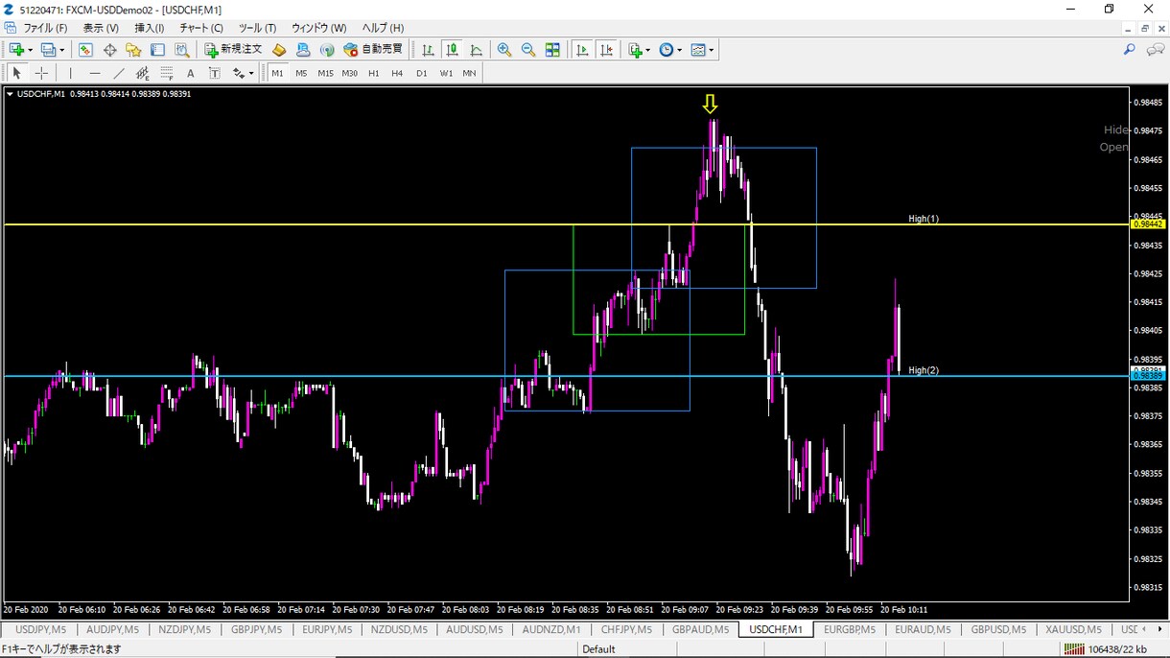Toggle the auto scroll chart button

[x=582, y=50]
